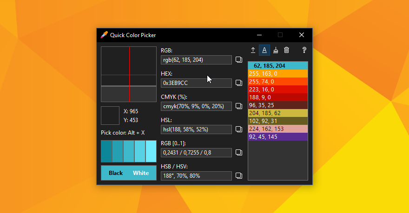This screenshot has width=409, height=213.
Task: Open help with the question mark icon
Action: [304, 50]
